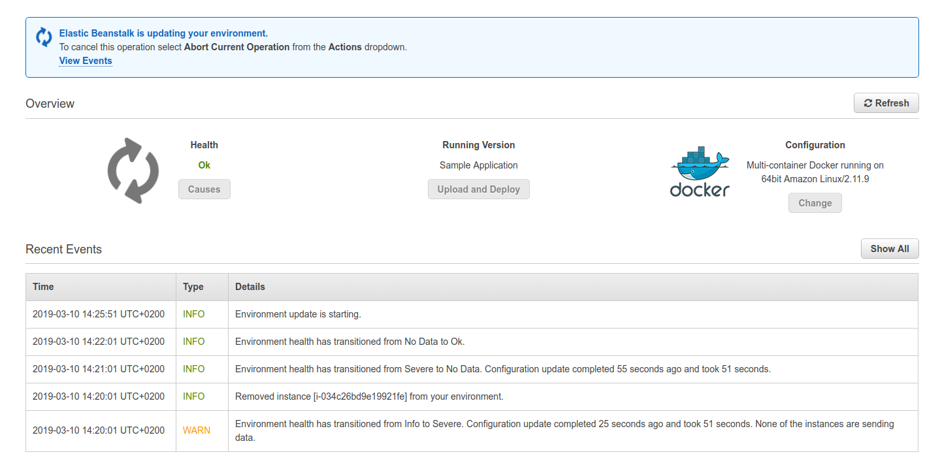Show All recent events
940x467 pixels.
pyautogui.click(x=890, y=249)
